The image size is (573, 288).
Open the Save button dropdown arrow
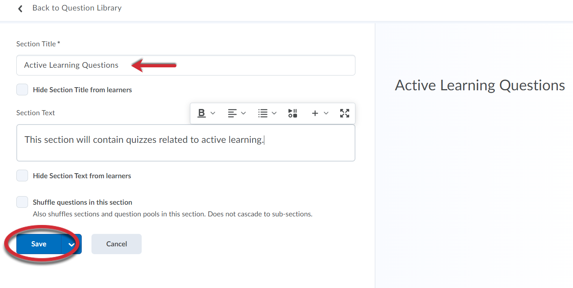71,244
